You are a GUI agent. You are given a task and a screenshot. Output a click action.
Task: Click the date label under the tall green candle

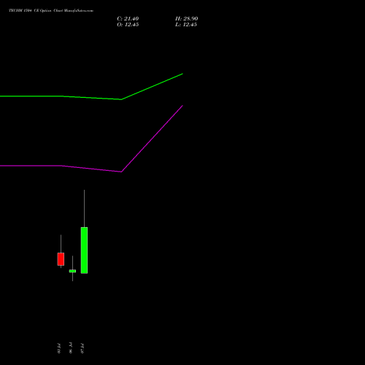coord(82,348)
